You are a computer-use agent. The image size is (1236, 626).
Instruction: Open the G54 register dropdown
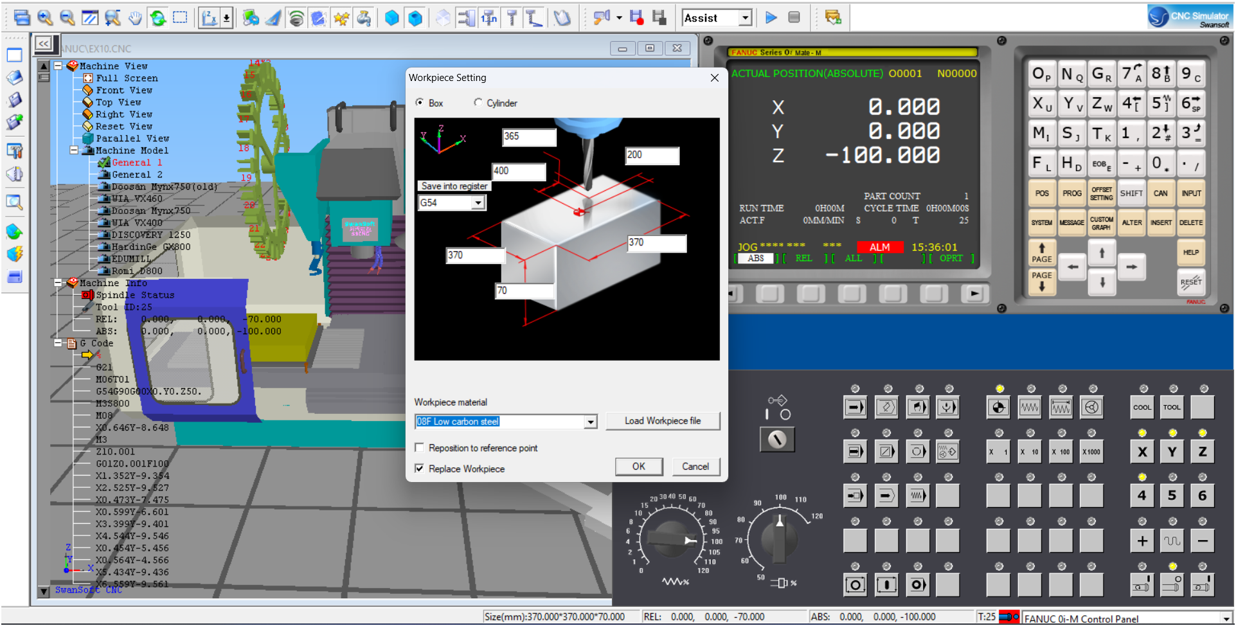pyautogui.click(x=478, y=203)
